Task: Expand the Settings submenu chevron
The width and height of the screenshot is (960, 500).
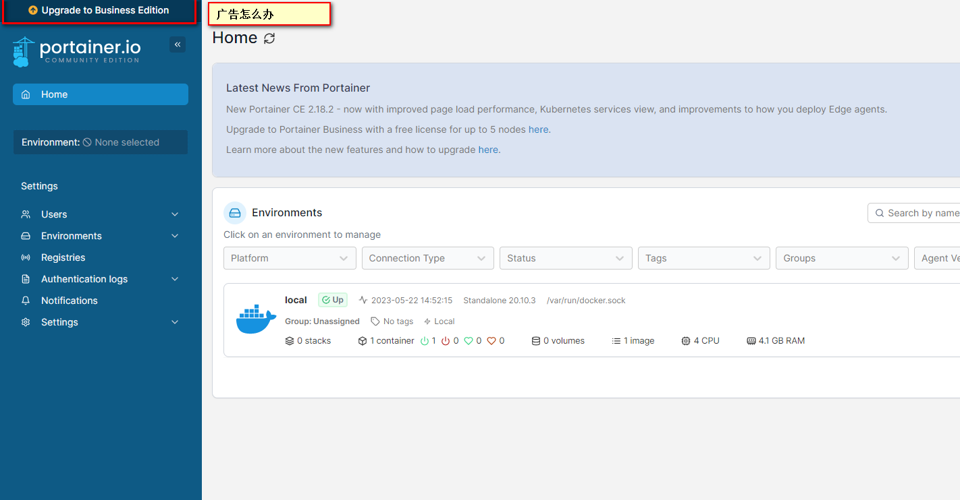Action: (x=175, y=322)
